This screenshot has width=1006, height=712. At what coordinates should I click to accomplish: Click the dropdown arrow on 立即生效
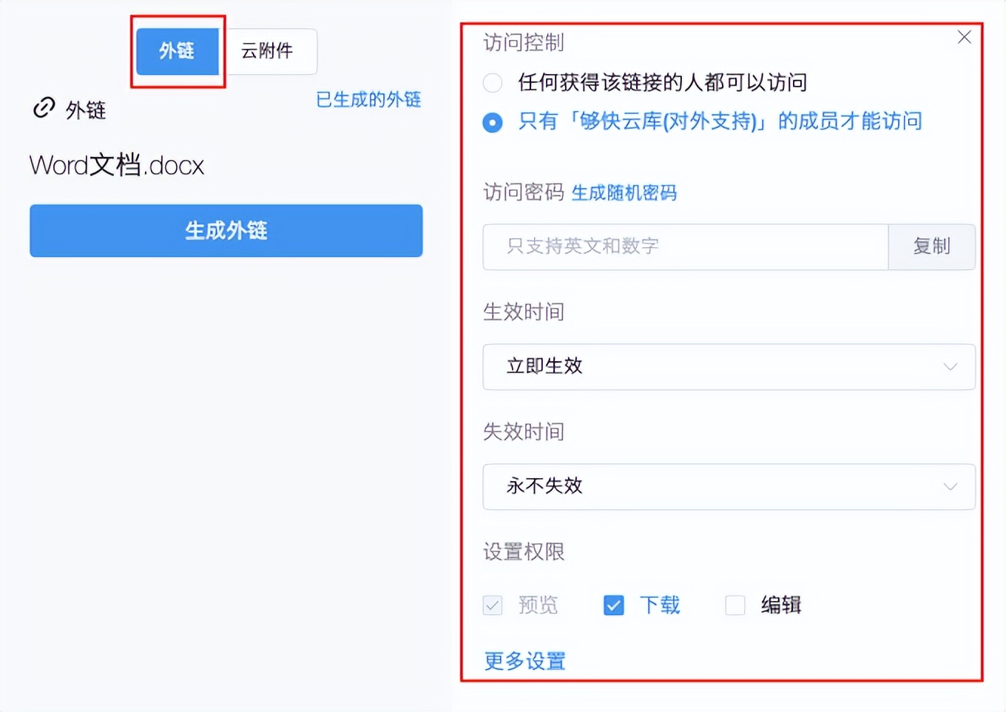951,366
